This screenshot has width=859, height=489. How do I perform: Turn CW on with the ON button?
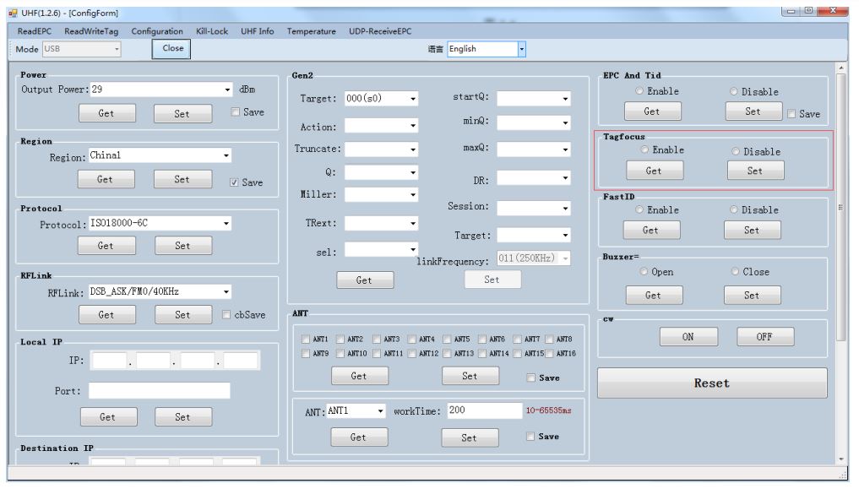(x=688, y=337)
